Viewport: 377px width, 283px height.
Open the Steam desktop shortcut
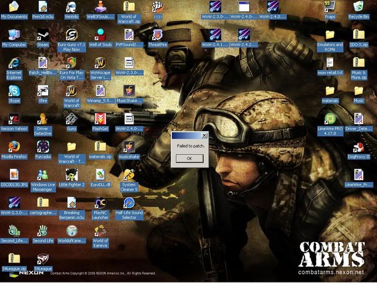click(x=43, y=35)
